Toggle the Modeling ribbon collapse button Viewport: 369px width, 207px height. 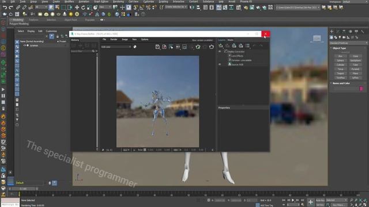tap(102, 20)
